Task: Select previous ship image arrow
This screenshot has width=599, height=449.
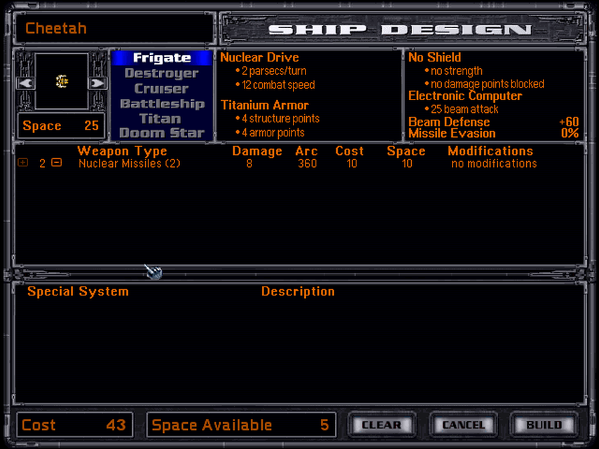Action: [x=25, y=83]
